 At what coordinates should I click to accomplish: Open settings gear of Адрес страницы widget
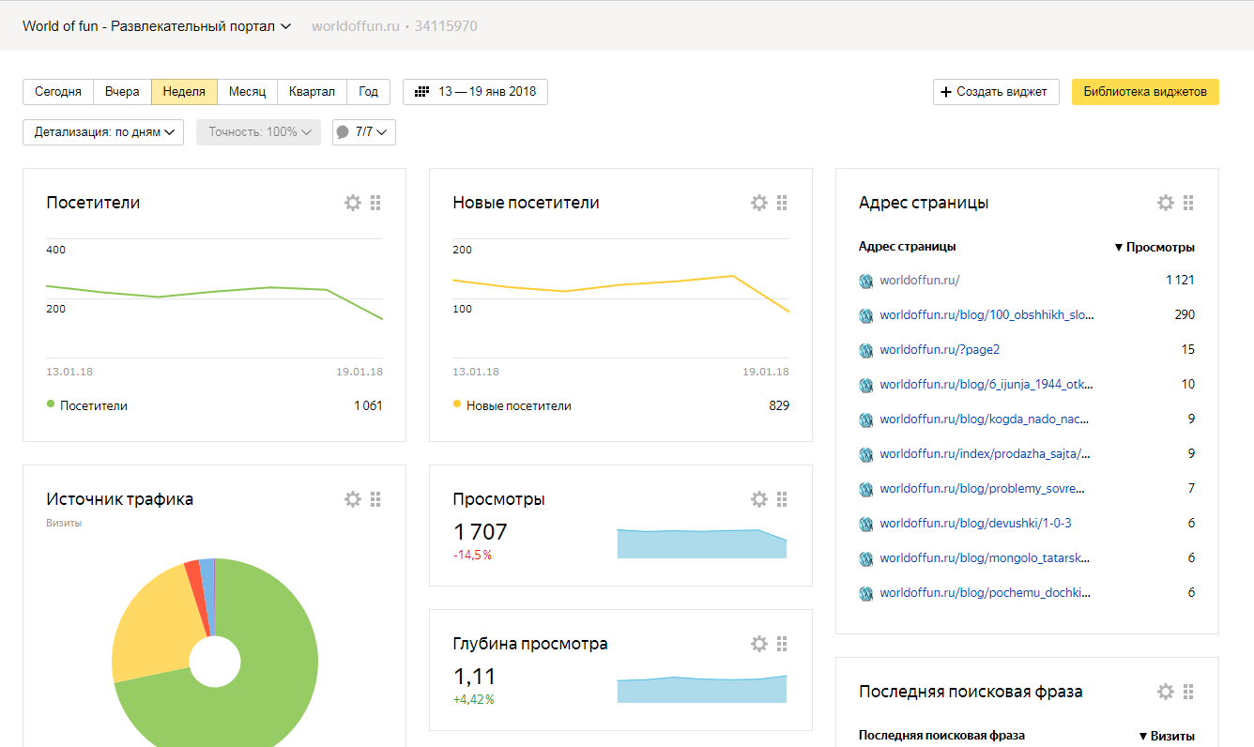(1166, 203)
